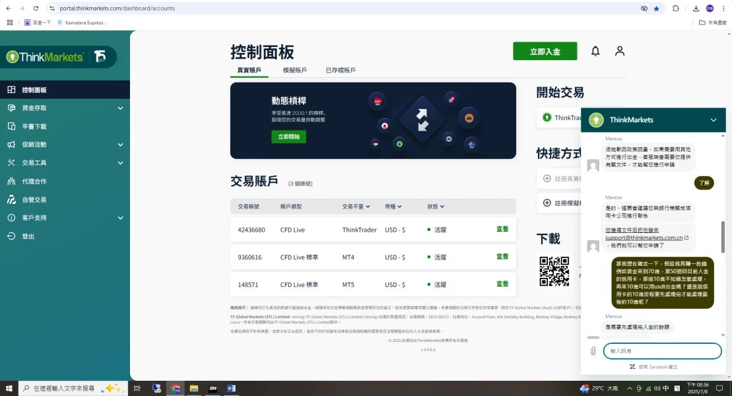The height and width of the screenshot is (396, 732).
Task: Open the user profile icon
Action: click(x=620, y=51)
